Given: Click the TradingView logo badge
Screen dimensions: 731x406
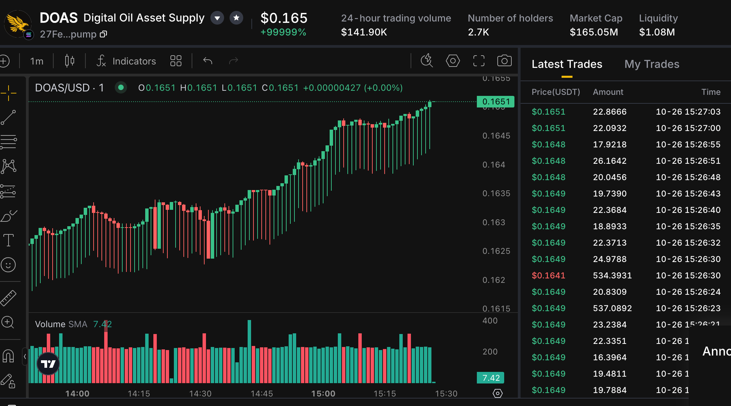Looking at the screenshot, I should (48, 364).
